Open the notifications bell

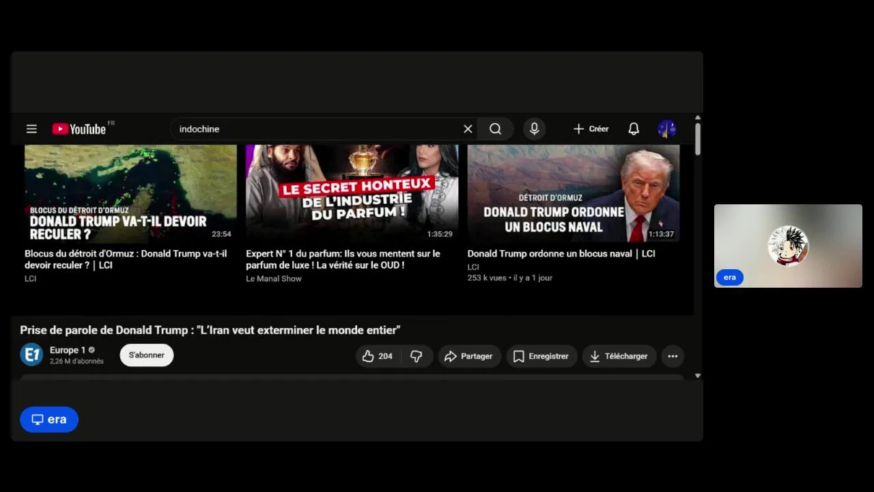click(634, 129)
